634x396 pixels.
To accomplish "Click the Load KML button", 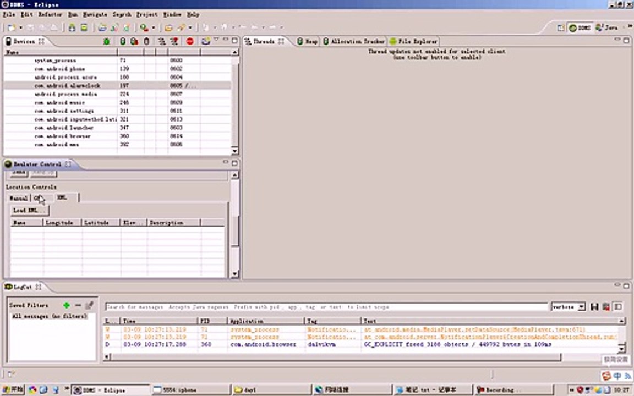I will point(29,210).
